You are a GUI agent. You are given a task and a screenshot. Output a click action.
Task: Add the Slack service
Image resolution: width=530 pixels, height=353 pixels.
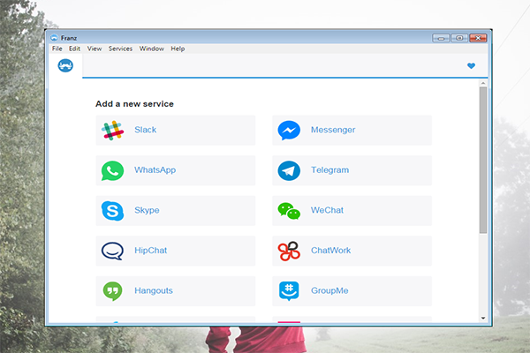click(176, 130)
